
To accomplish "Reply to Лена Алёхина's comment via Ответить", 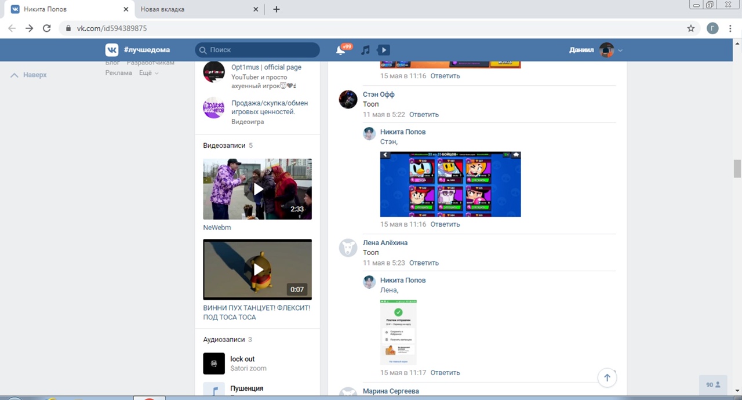I will pos(424,263).
